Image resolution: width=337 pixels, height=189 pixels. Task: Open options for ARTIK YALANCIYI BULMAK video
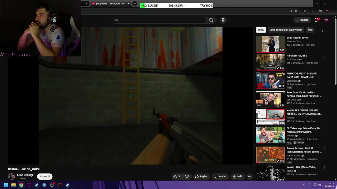point(325,74)
